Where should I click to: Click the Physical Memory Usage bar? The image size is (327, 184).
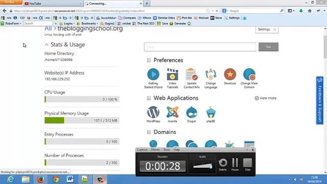click(82, 121)
